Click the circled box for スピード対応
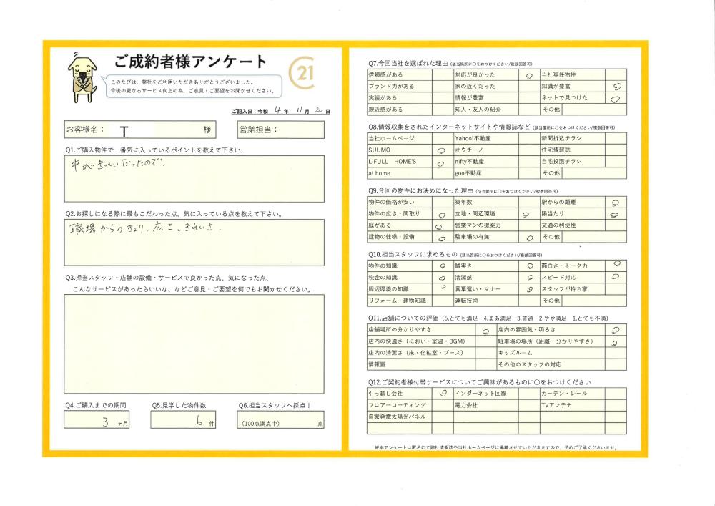 pos(616,278)
